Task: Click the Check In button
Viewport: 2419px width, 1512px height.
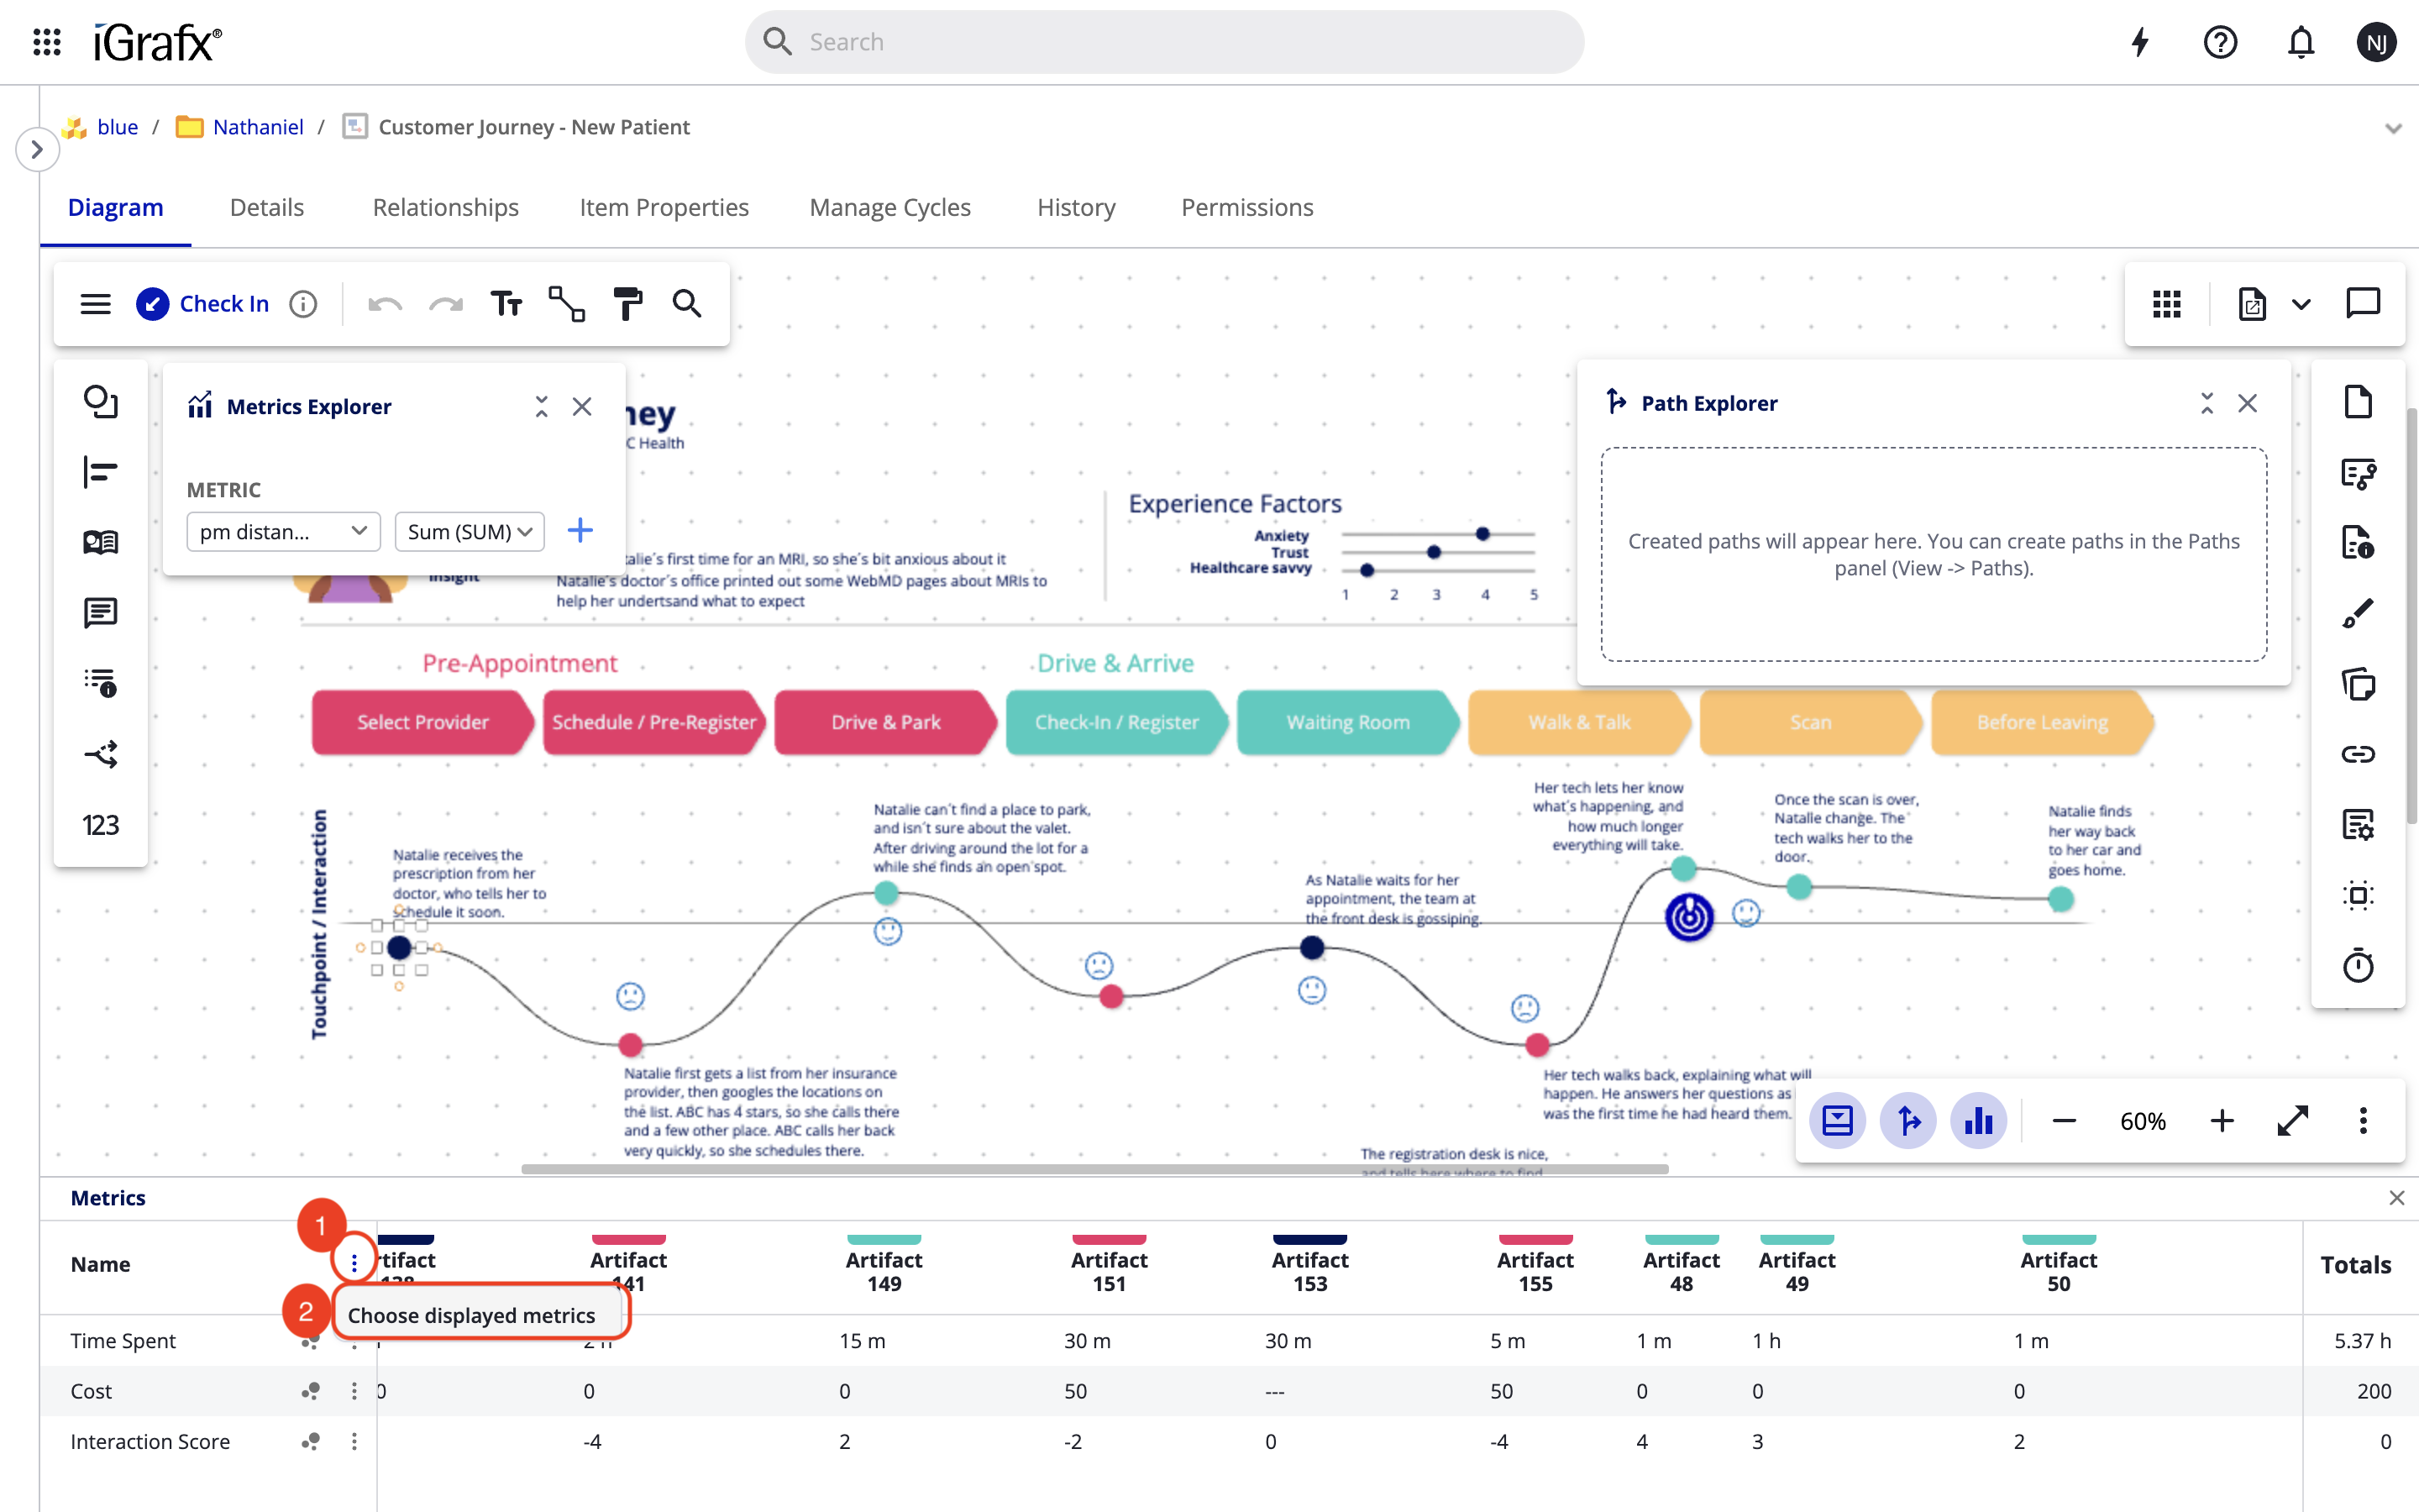Action: point(204,304)
